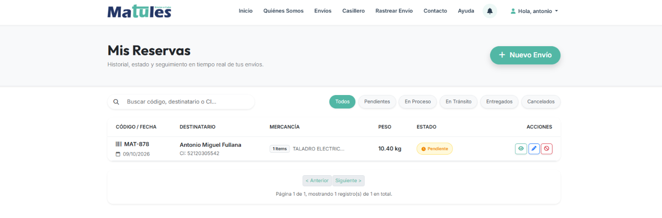Image resolution: width=662 pixels, height=218 pixels.
Task: Select the Todos filter
Action: (342, 102)
